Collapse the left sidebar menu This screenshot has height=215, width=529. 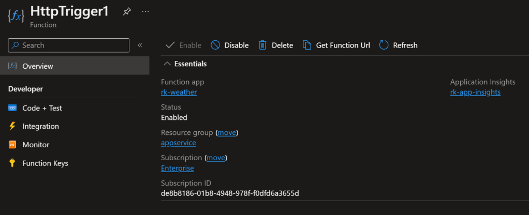140,45
